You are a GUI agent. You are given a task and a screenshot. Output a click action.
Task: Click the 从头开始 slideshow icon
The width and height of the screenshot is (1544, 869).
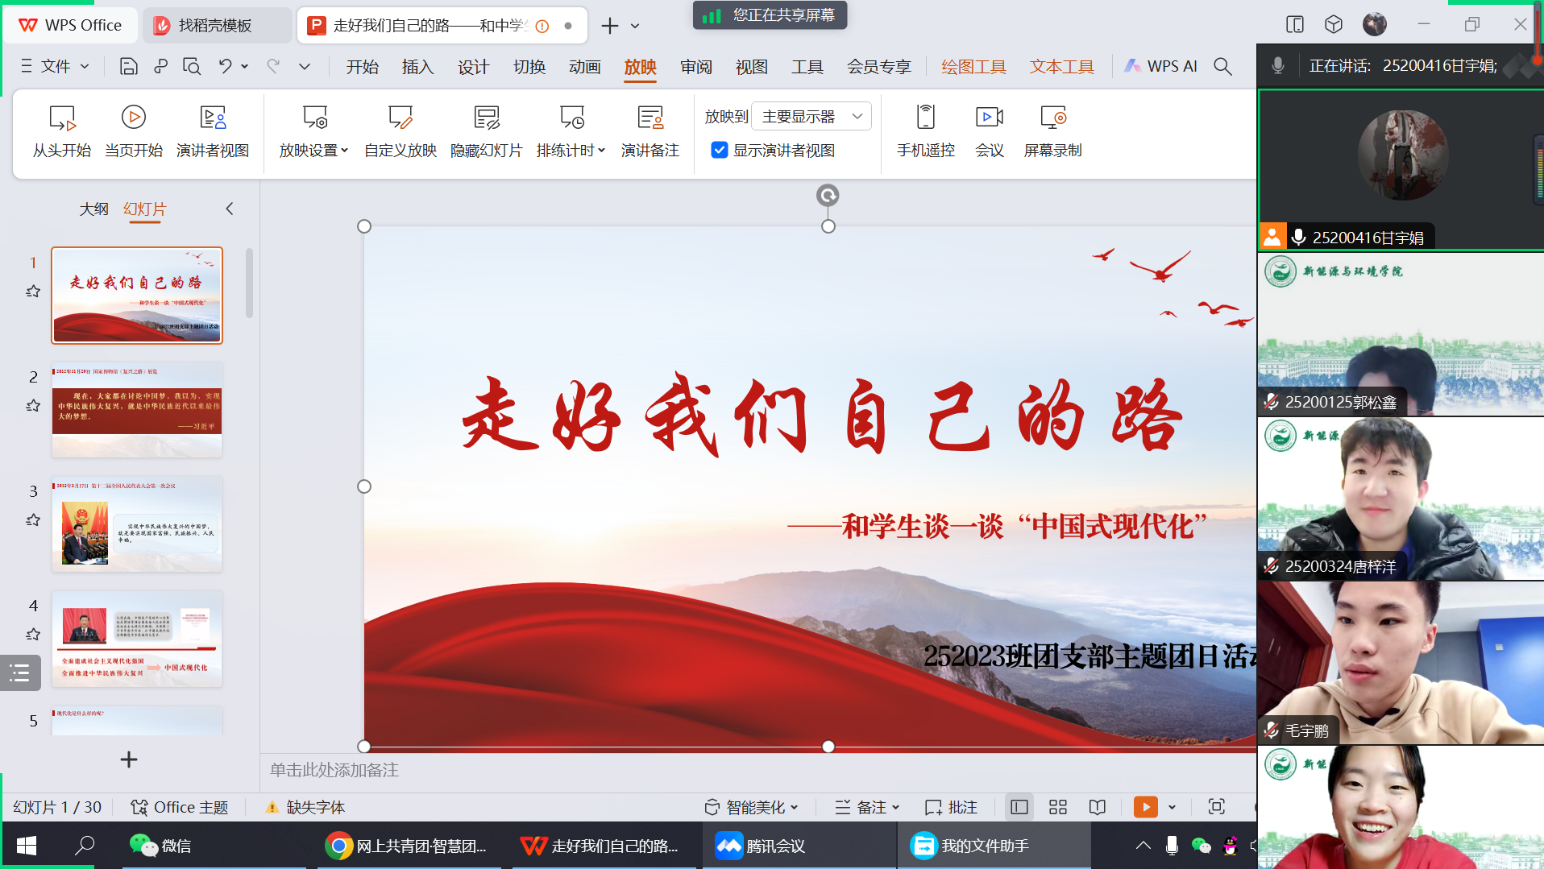(62, 119)
